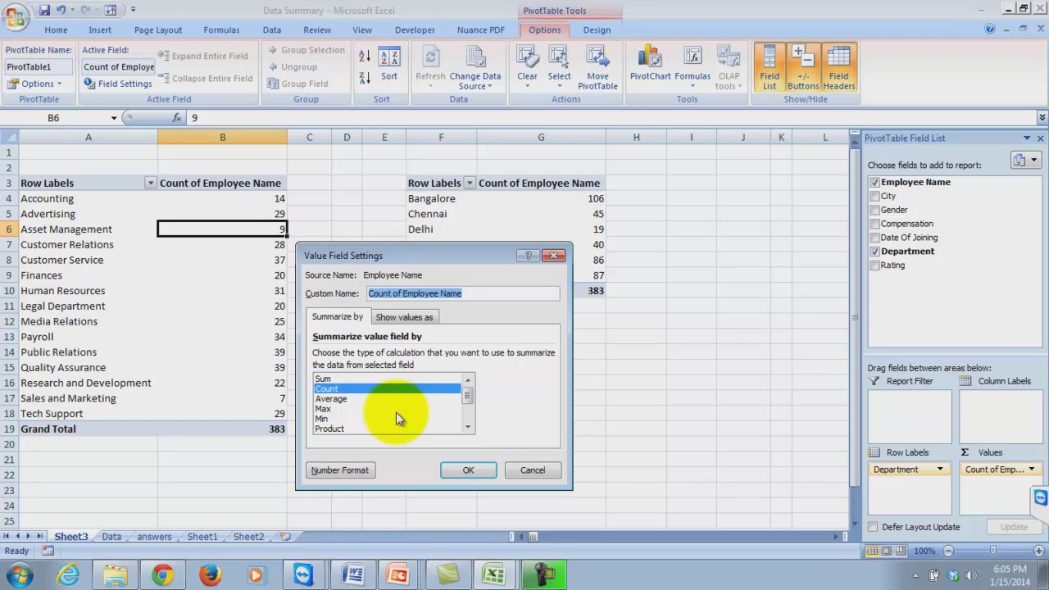
Task: Click the formula bar fx icon
Action: pos(176,118)
